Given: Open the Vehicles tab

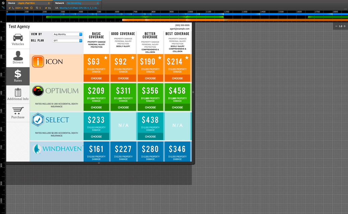Looking at the screenshot, I should 18,40.
